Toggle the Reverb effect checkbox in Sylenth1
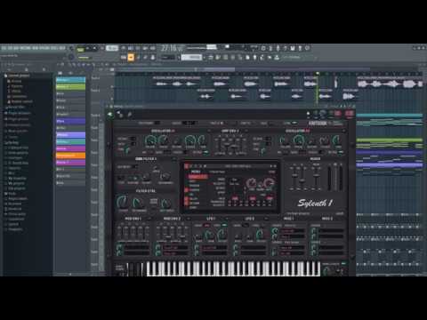427x320 pixels. pos(186,203)
